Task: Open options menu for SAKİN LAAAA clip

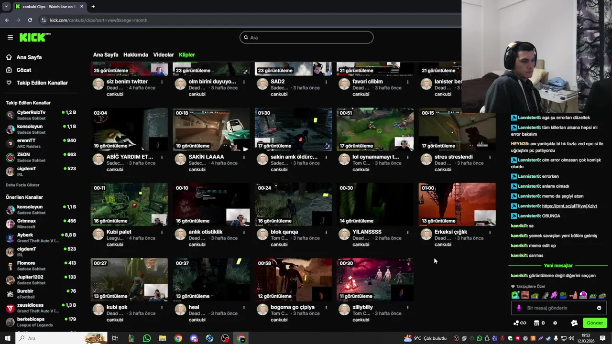Action: coord(244,157)
